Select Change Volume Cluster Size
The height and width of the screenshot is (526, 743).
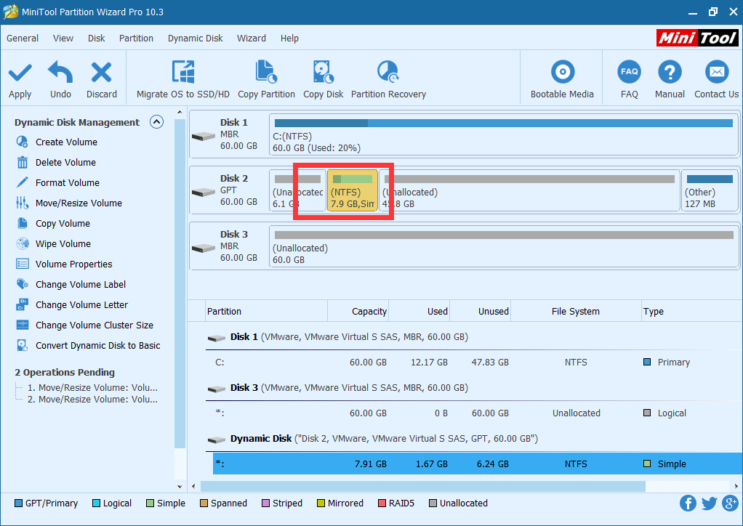click(x=95, y=325)
